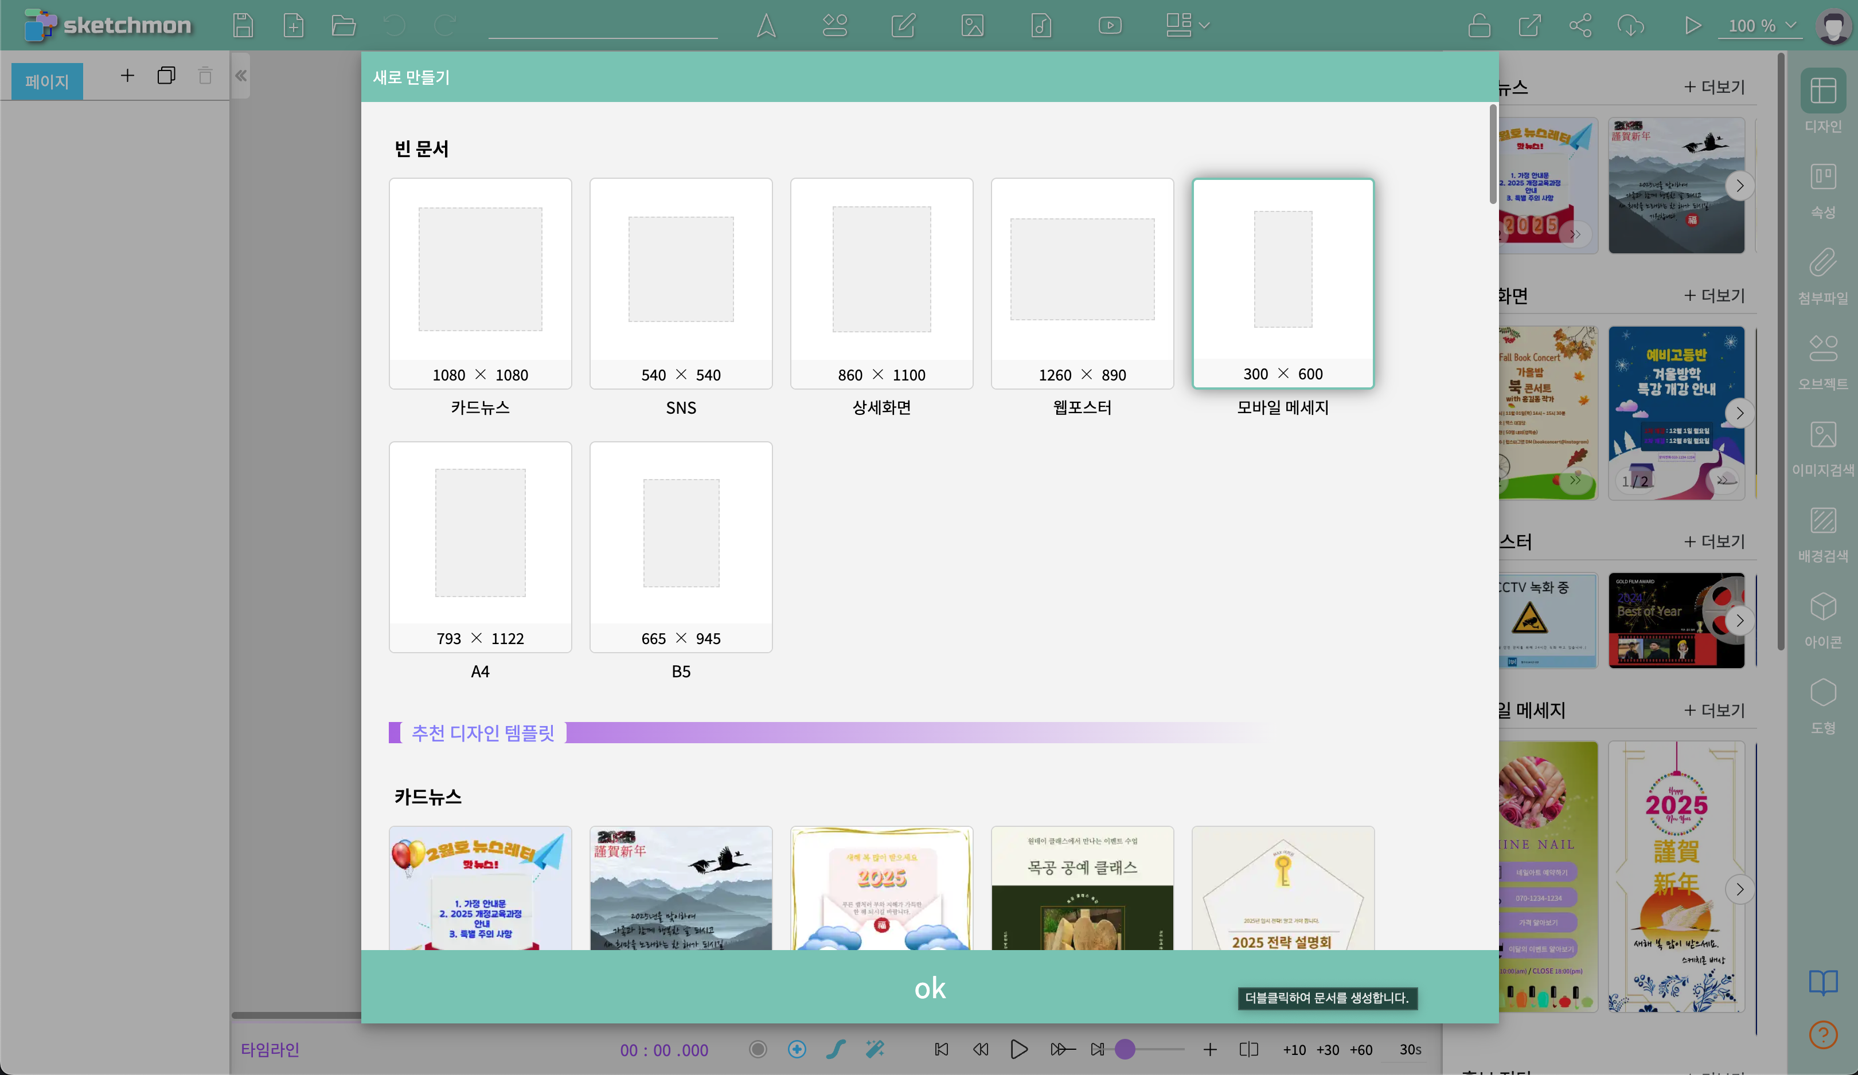The height and width of the screenshot is (1075, 1858).
Task: Expand the layout dropdown arrow in toolbar
Action: [x=1205, y=25]
